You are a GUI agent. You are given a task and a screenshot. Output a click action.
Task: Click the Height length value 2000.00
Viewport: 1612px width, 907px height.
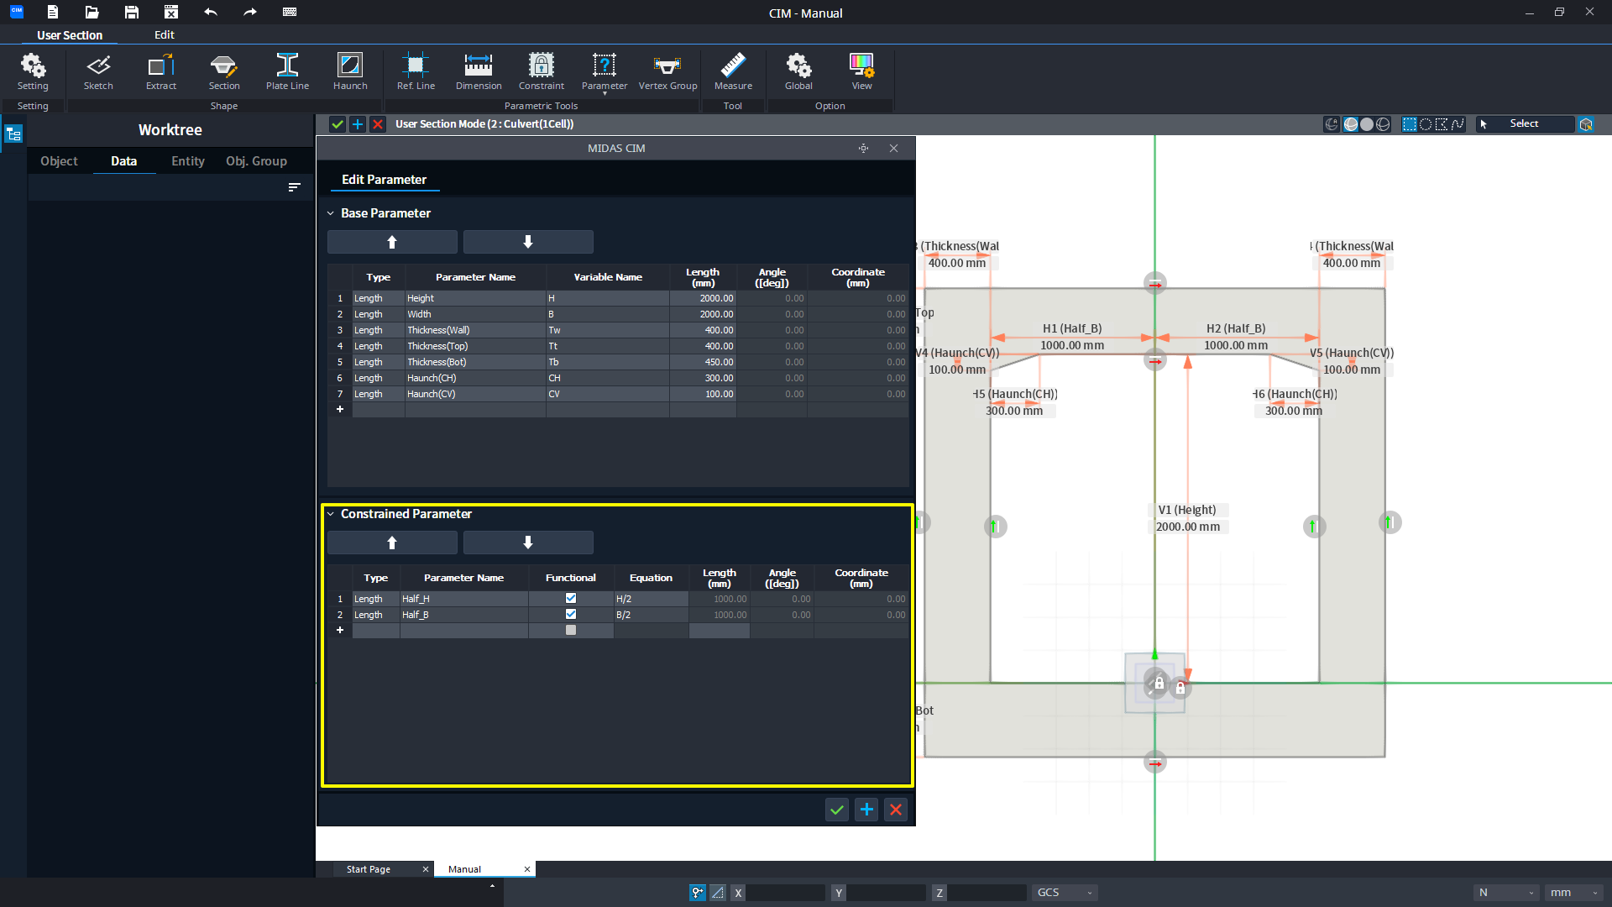[x=703, y=298]
